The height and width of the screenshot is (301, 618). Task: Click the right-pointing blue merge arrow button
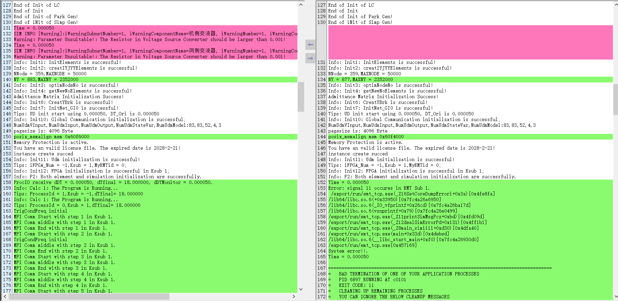[x=310, y=59]
